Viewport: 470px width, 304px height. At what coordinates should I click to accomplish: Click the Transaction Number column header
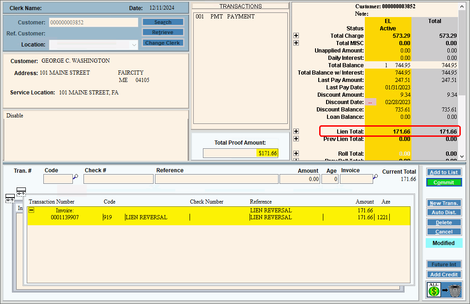(x=52, y=202)
